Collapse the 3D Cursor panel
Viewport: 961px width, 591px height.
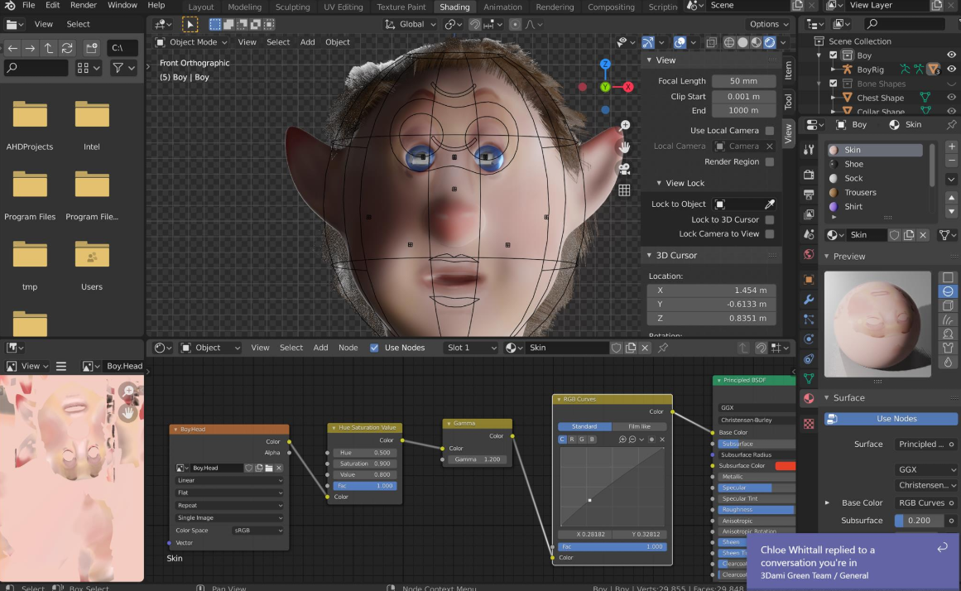649,255
